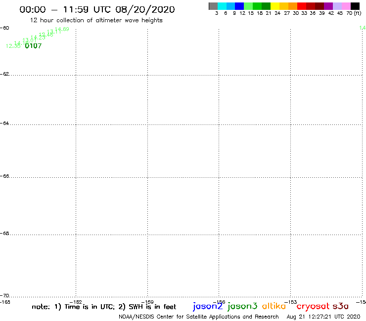366x321 pixels.
Task: Click the bright red 30–33 ft swatch
Action: [302, 6]
